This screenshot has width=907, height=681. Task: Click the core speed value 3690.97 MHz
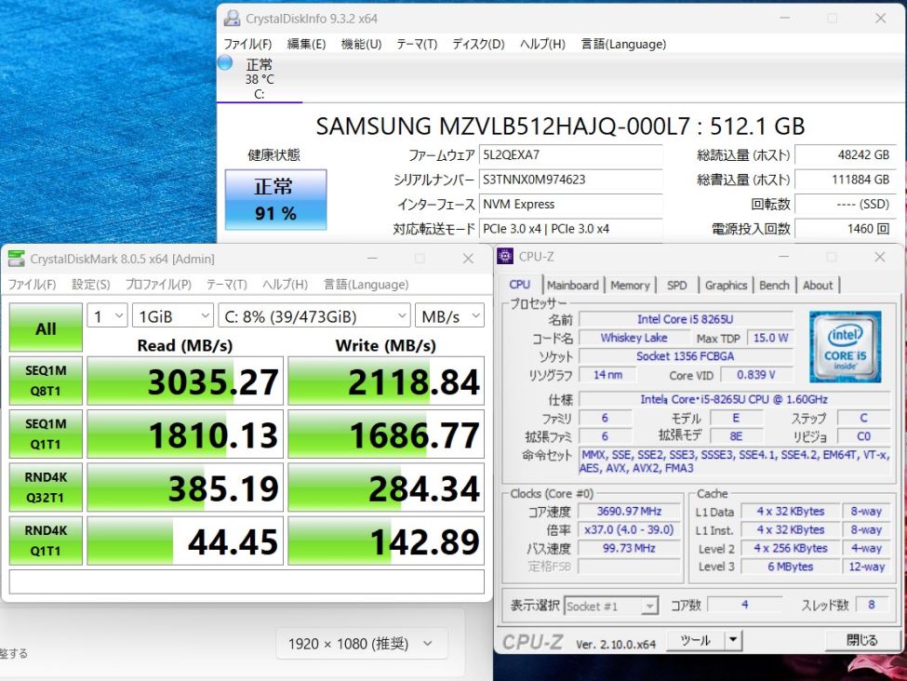point(630,512)
